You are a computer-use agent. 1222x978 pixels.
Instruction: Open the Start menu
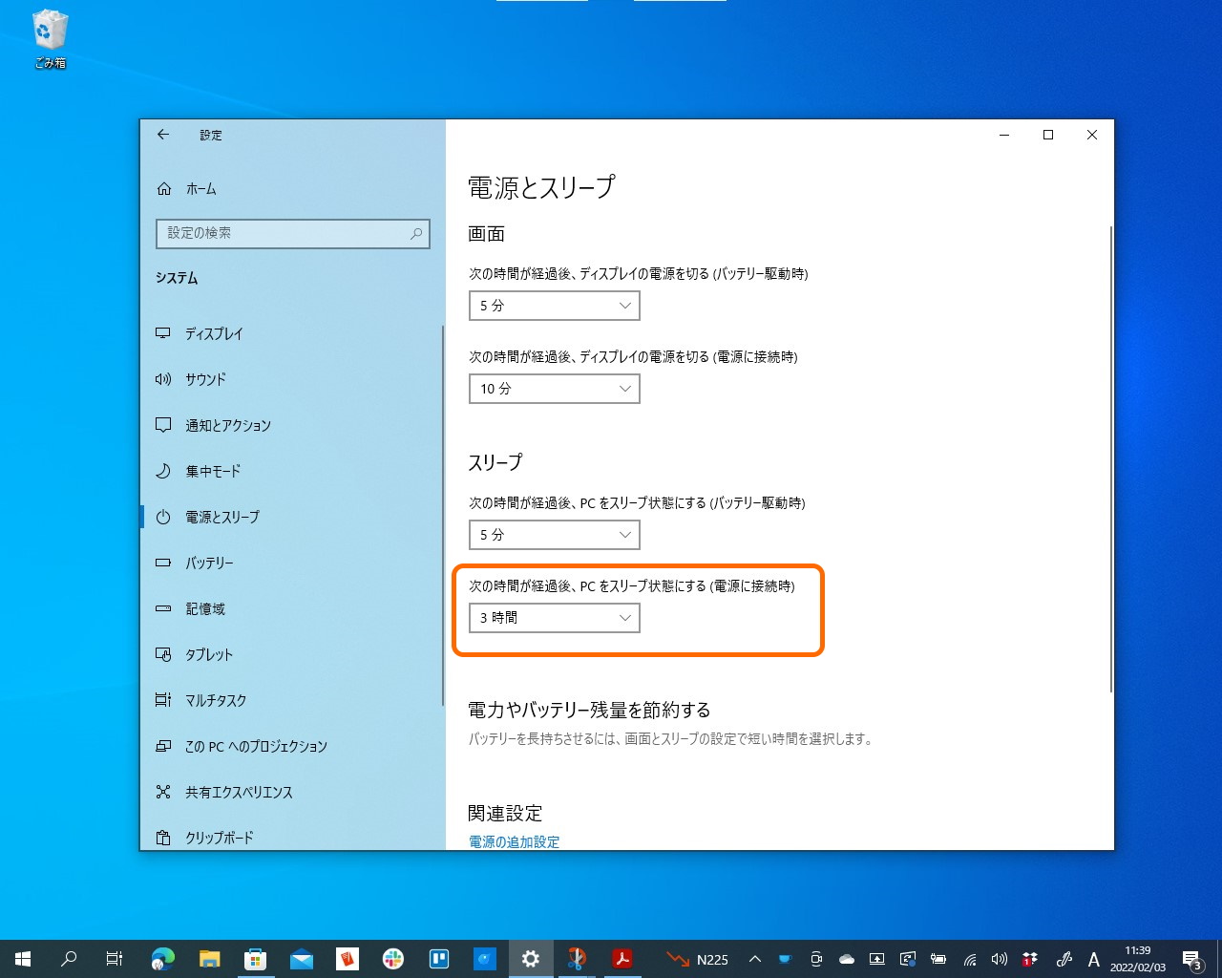point(22,959)
